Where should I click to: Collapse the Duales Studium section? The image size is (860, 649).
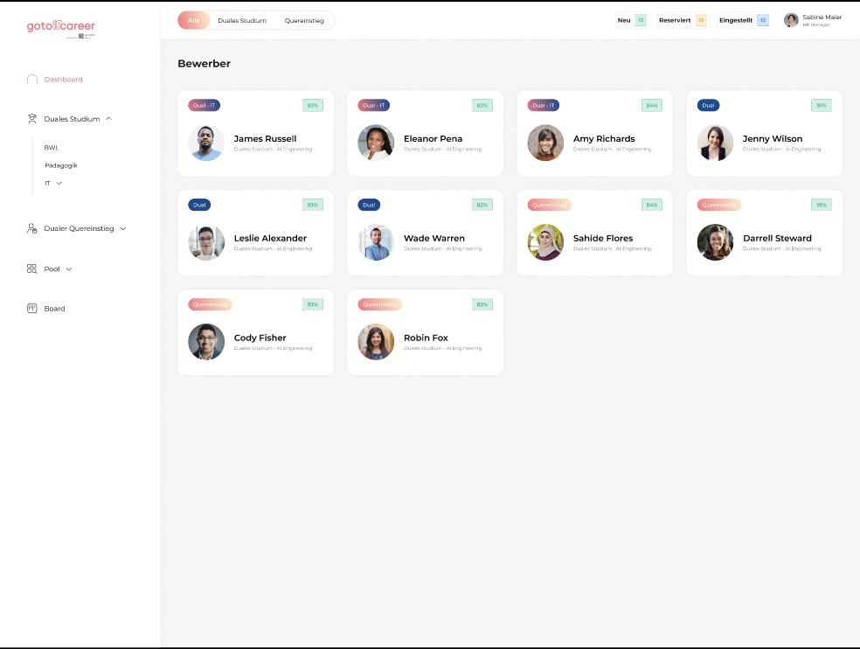pos(108,119)
